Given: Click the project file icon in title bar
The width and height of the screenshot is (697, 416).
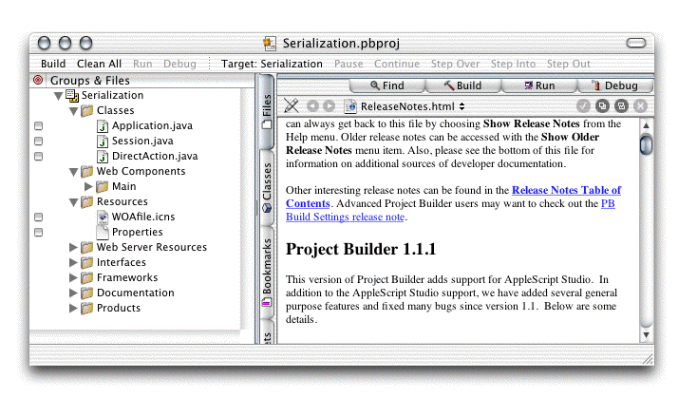Looking at the screenshot, I should click(270, 43).
